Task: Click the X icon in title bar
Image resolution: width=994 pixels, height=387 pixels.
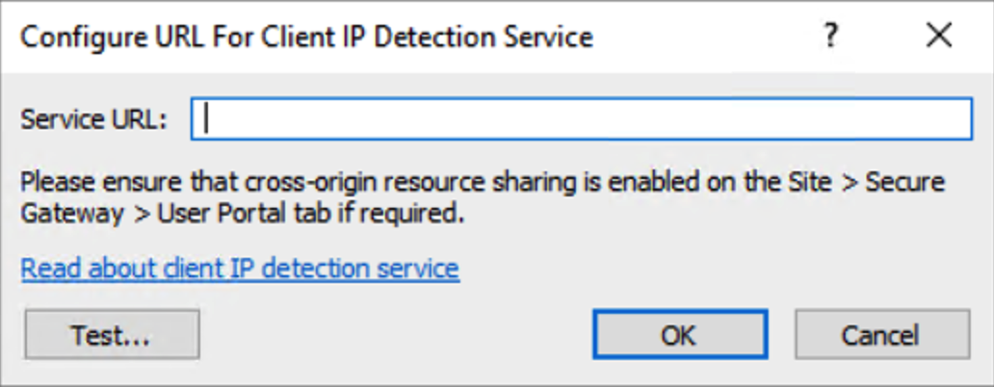Action: [x=938, y=37]
